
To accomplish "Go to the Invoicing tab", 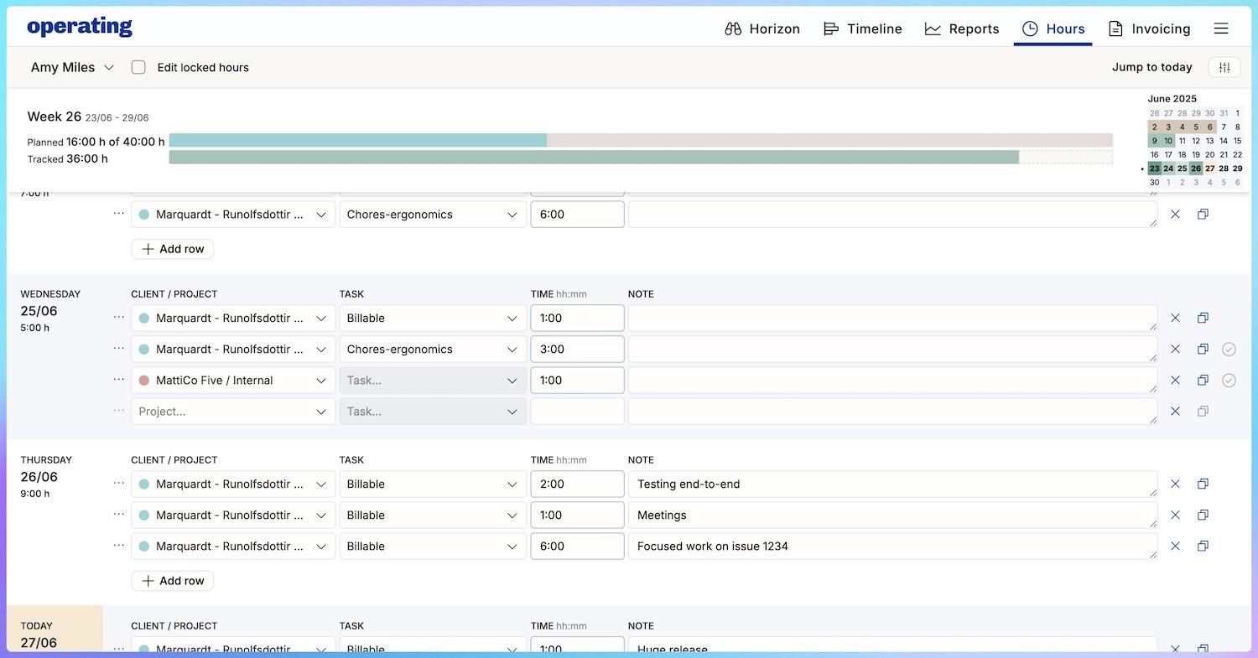I will 1149,28.
